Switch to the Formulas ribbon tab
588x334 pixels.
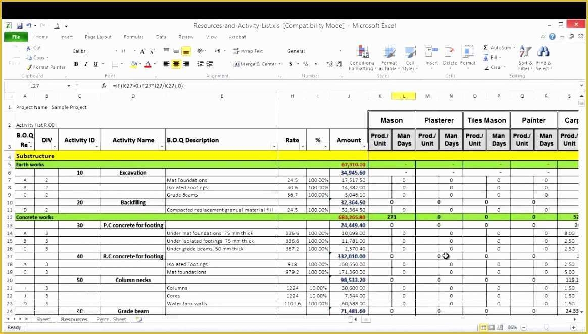(133, 36)
